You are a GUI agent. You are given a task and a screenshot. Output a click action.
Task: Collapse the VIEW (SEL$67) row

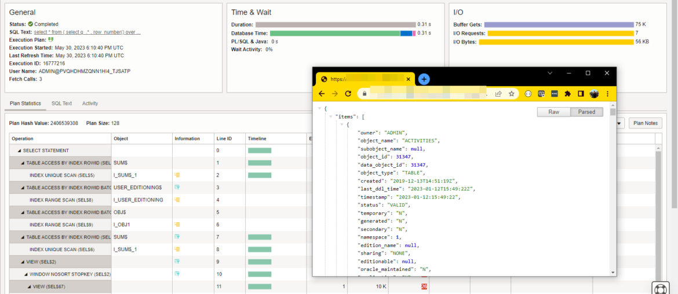30,286
